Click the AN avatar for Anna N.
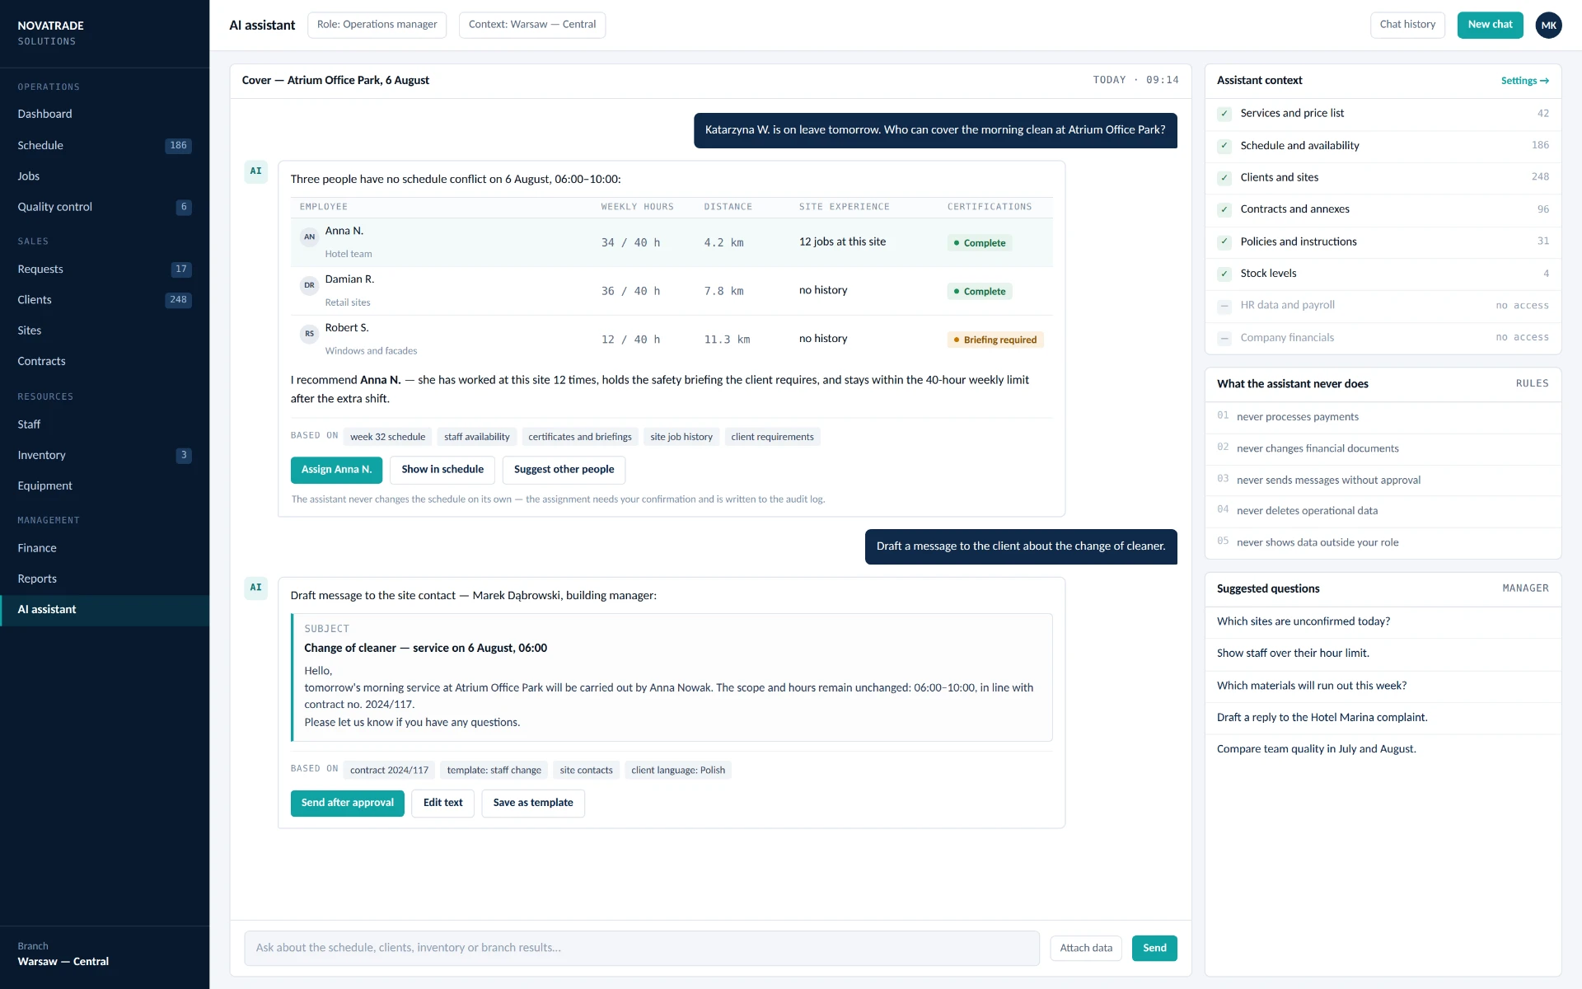The height and width of the screenshot is (989, 1582). coord(309,237)
